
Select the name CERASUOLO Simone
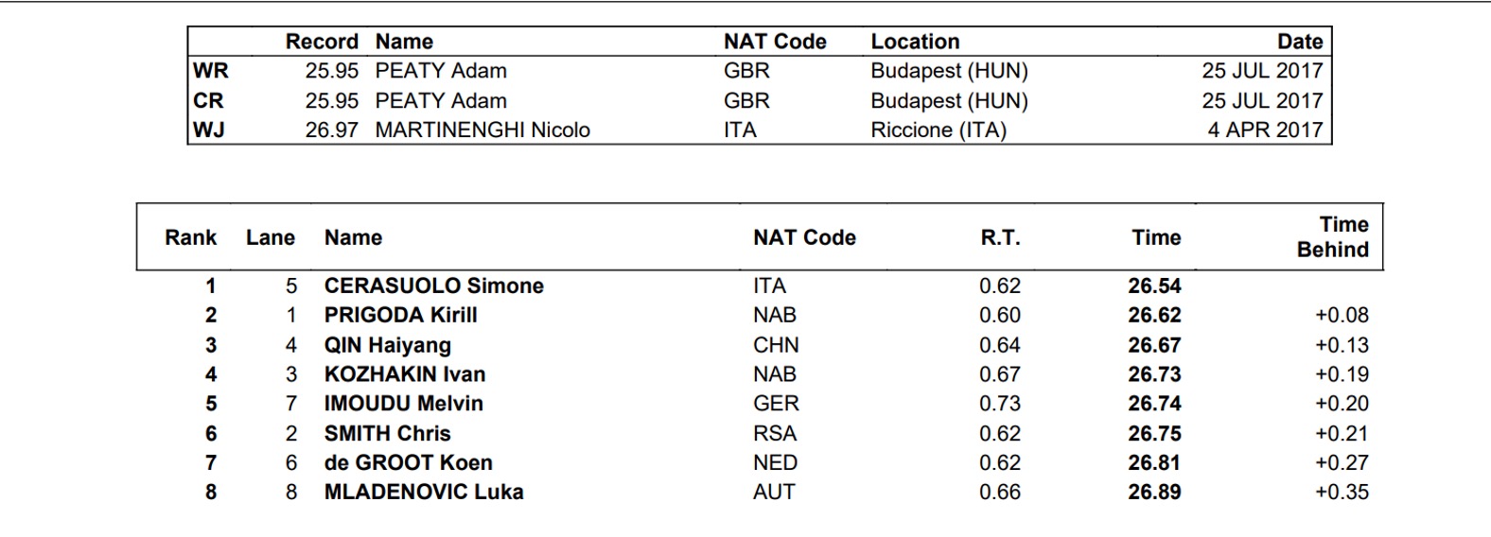coord(433,286)
